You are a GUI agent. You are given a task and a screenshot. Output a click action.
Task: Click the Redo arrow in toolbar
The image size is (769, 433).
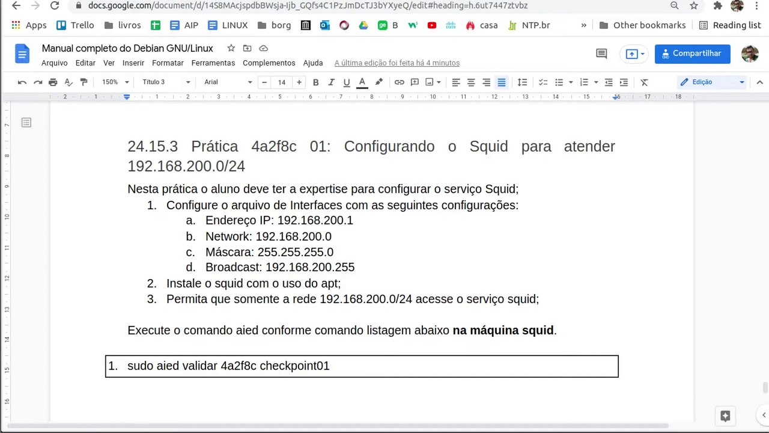(x=38, y=82)
